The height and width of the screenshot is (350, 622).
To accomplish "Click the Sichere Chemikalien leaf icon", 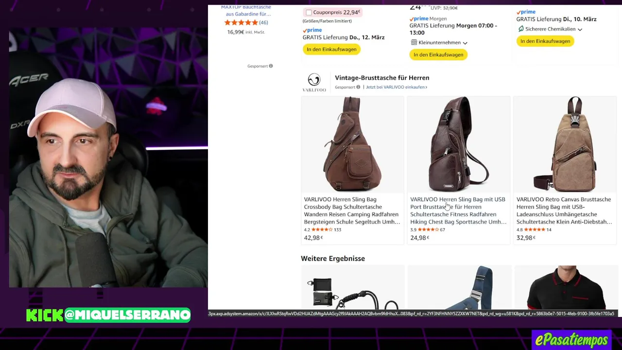I will click(x=521, y=29).
